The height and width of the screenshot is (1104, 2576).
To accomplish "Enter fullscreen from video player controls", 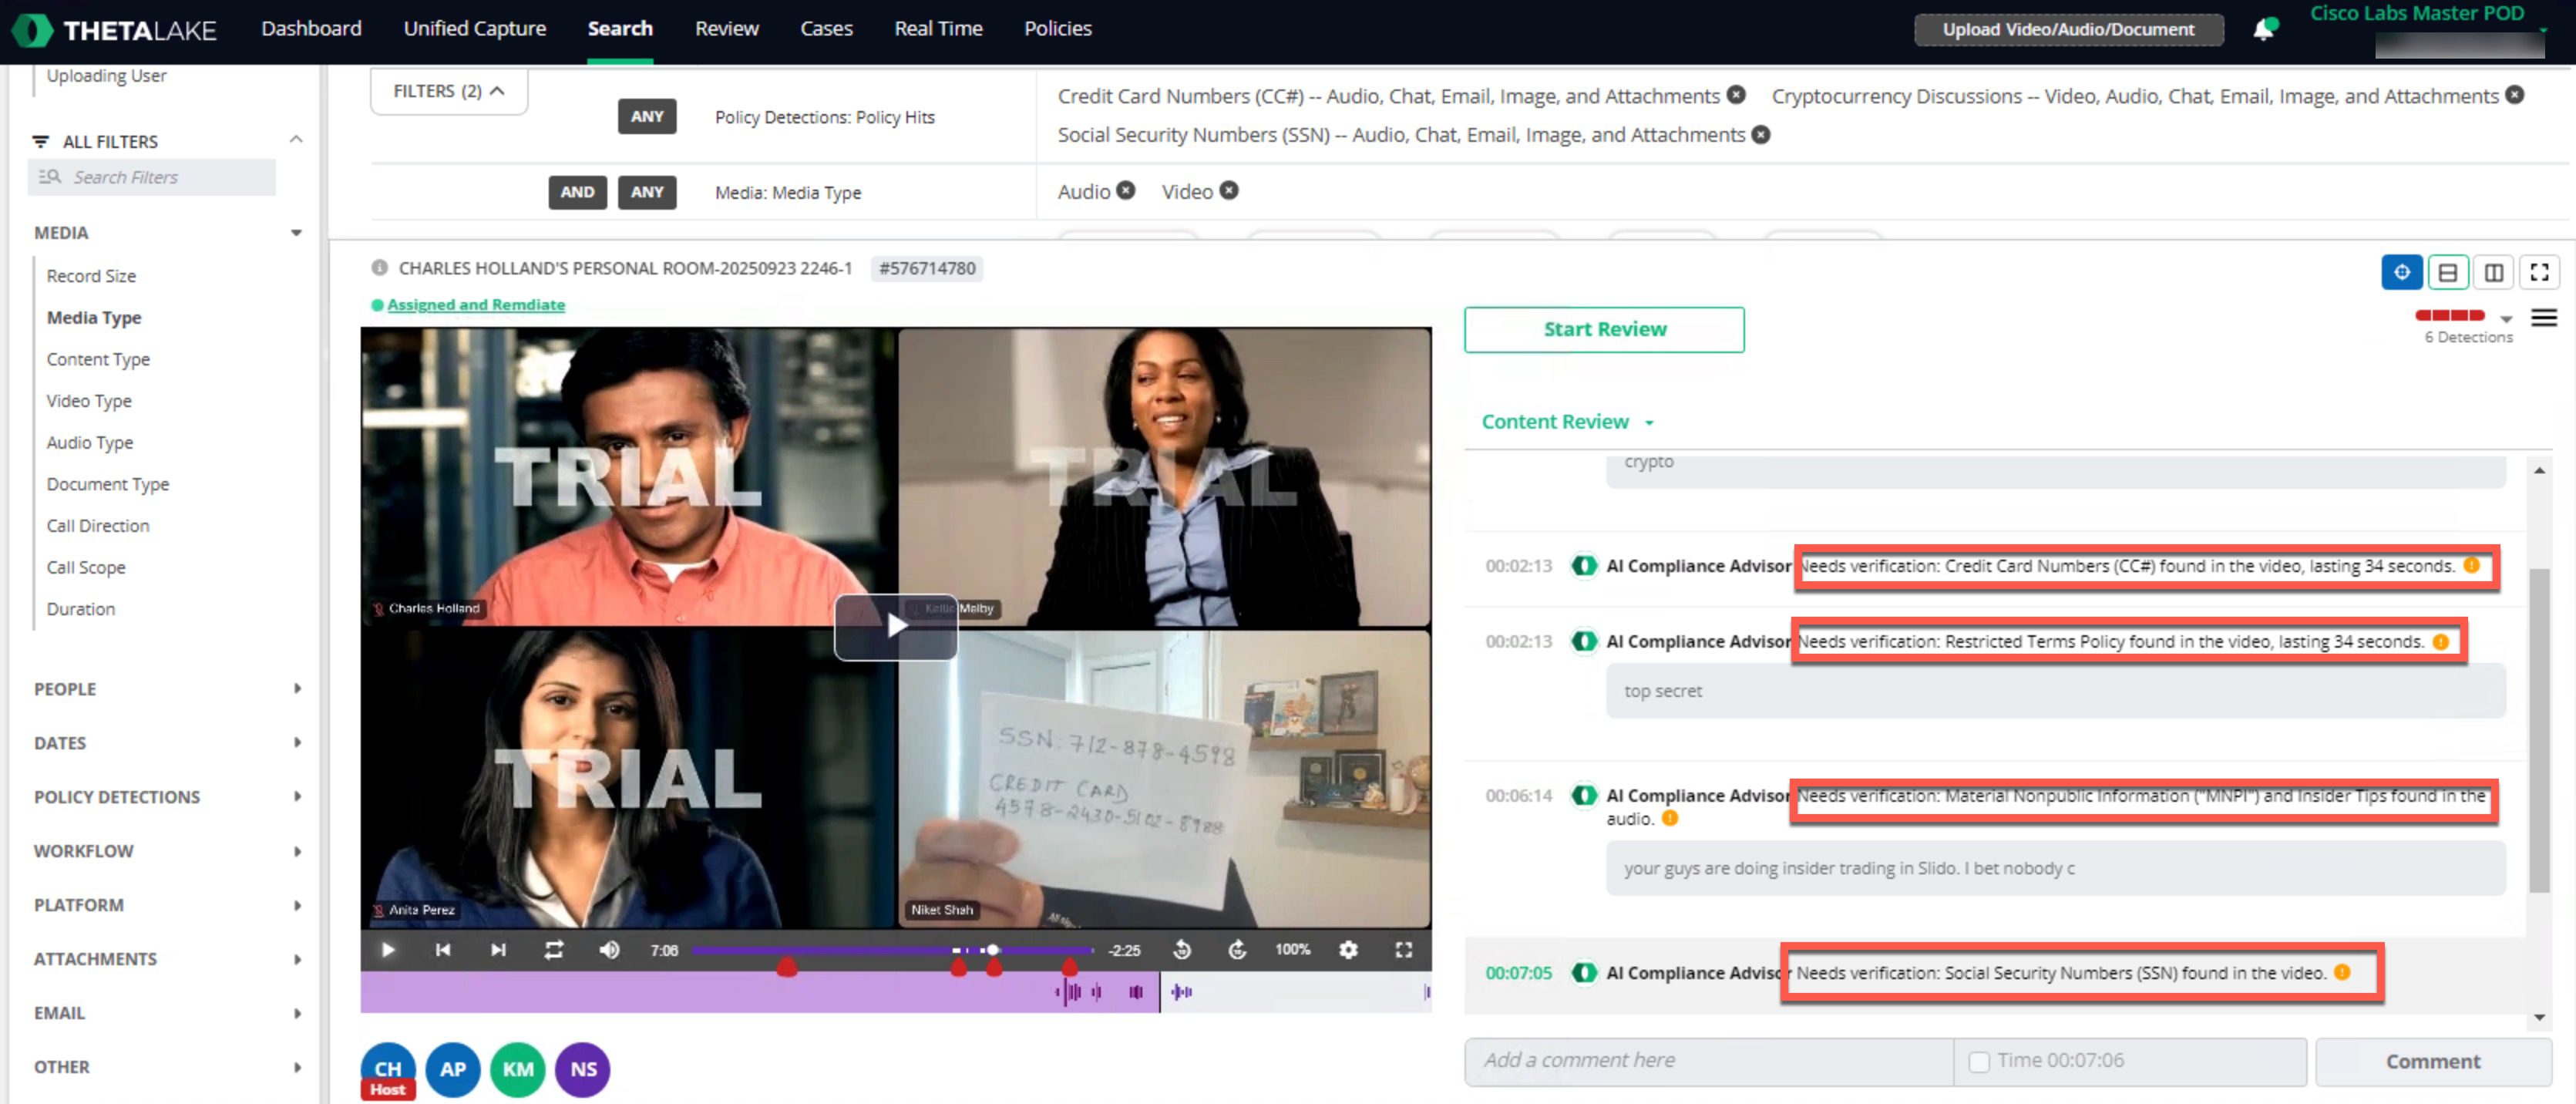I will [1403, 950].
